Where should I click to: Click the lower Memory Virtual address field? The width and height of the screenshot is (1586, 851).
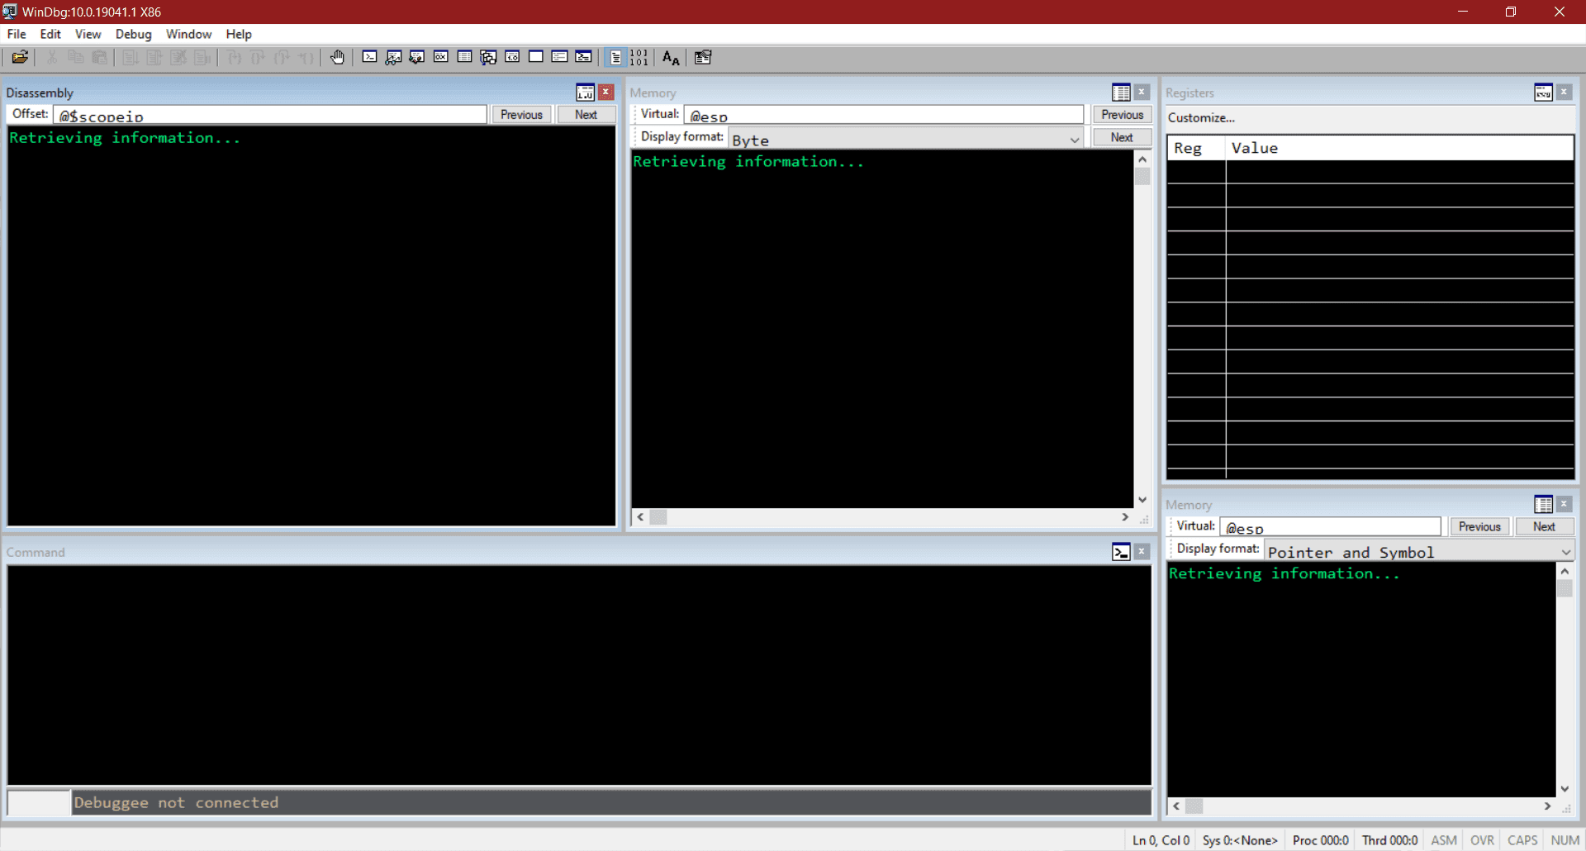(1330, 526)
